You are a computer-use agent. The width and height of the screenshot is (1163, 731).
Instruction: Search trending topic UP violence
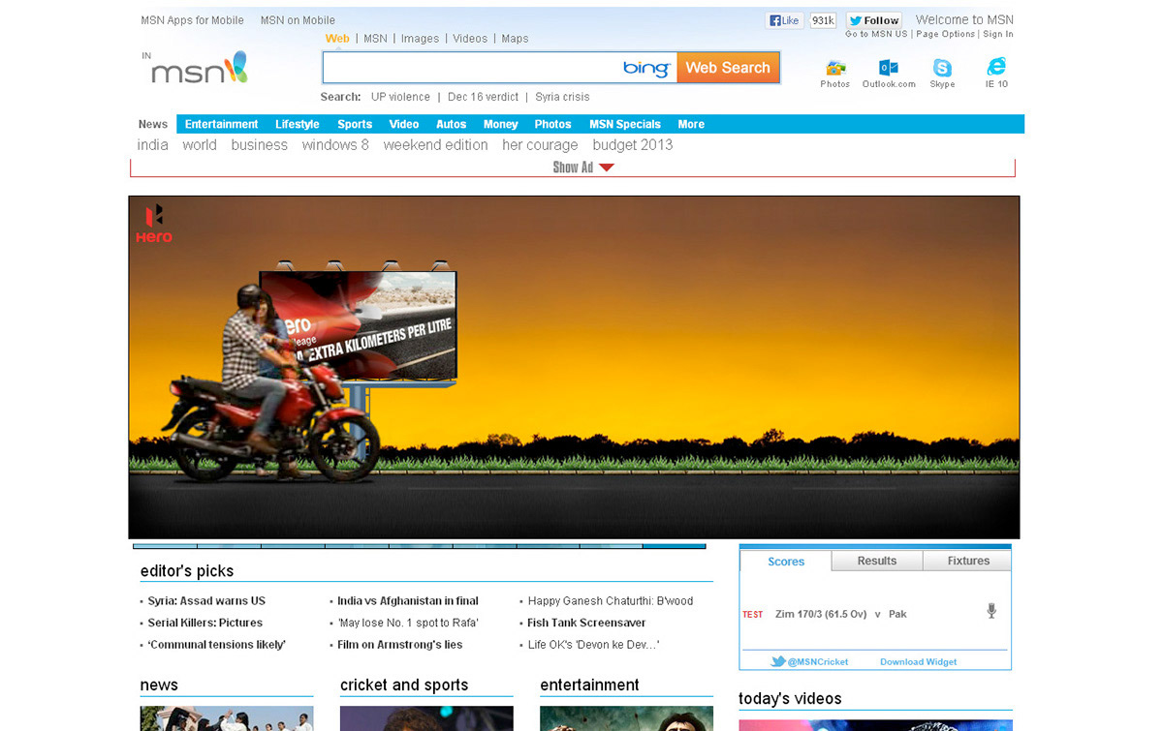click(x=400, y=97)
